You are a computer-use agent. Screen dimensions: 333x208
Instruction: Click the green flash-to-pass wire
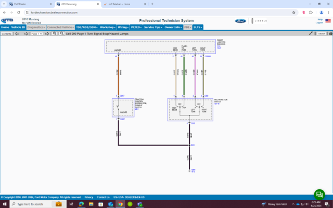pos(184,75)
